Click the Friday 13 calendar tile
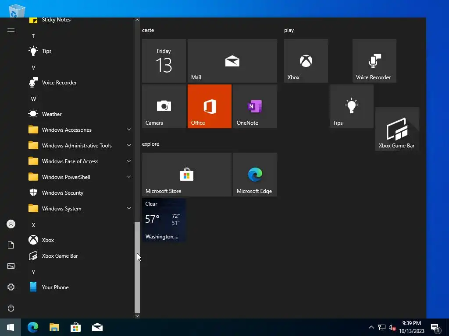 point(164,61)
